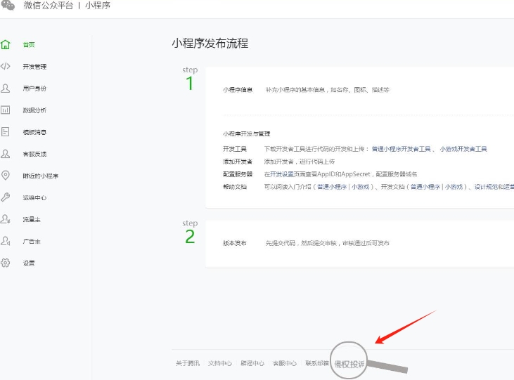
Task: Click the code brackets icon for 开发管理
Action: point(6,67)
